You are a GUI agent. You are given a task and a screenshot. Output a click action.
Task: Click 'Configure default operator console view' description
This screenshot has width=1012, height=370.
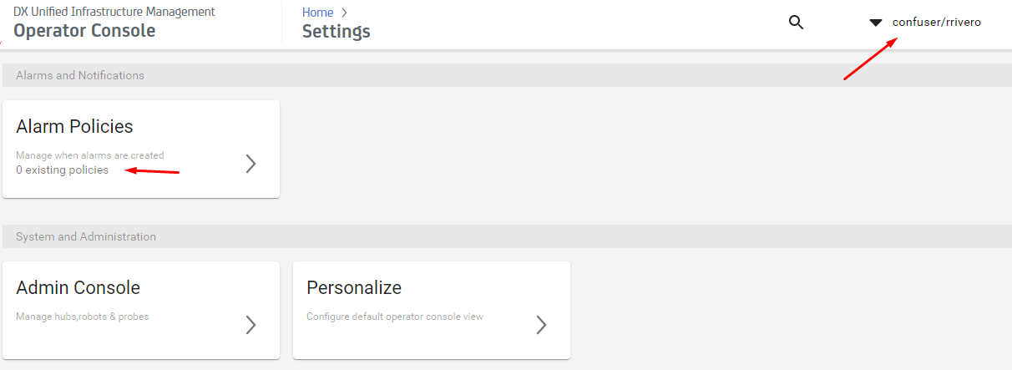coord(395,317)
